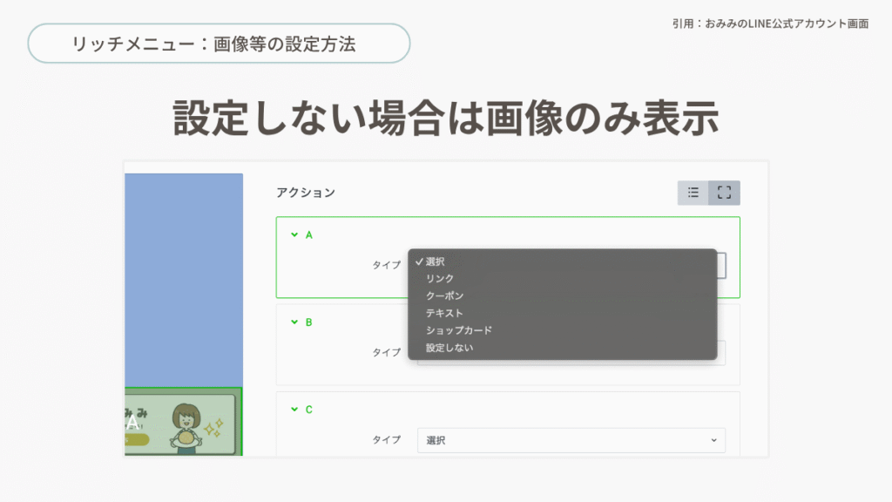Collapse section C with its green chevron
Screen dimensions: 892x502
(x=294, y=409)
